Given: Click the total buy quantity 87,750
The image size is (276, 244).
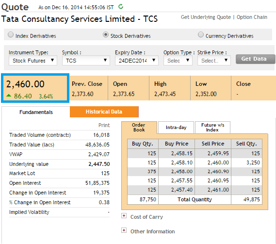Looking at the screenshot, I should [x=148, y=200].
